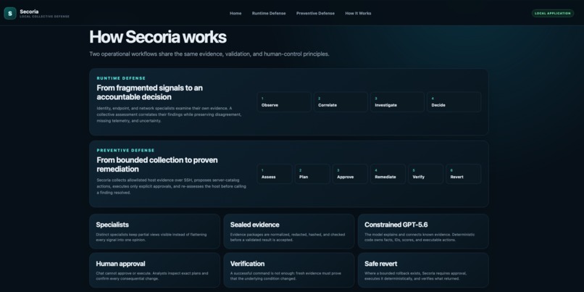The width and height of the screenshot is (584, 292).
Task: Open the Preventive Defense nav item
Action: click(x=315, y=14)
